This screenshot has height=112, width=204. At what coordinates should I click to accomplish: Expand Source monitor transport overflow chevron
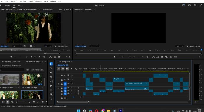[67, 57]
